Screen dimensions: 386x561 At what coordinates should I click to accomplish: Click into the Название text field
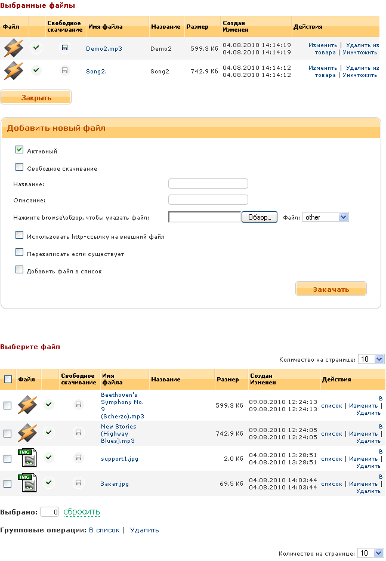[208, 184]
